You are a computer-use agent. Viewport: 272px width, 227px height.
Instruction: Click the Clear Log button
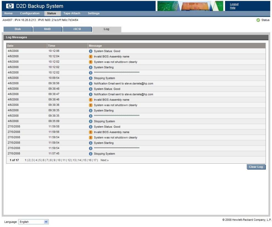256,167
